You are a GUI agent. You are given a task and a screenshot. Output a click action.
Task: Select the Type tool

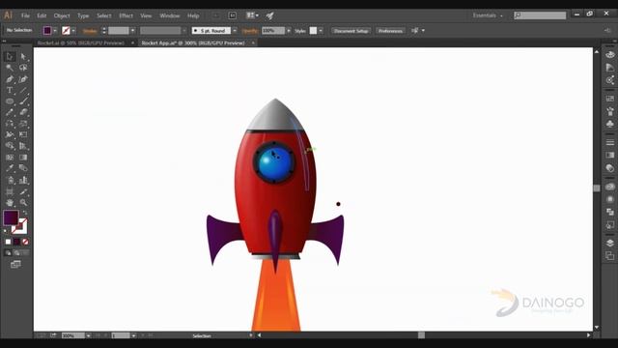(10, 90)
